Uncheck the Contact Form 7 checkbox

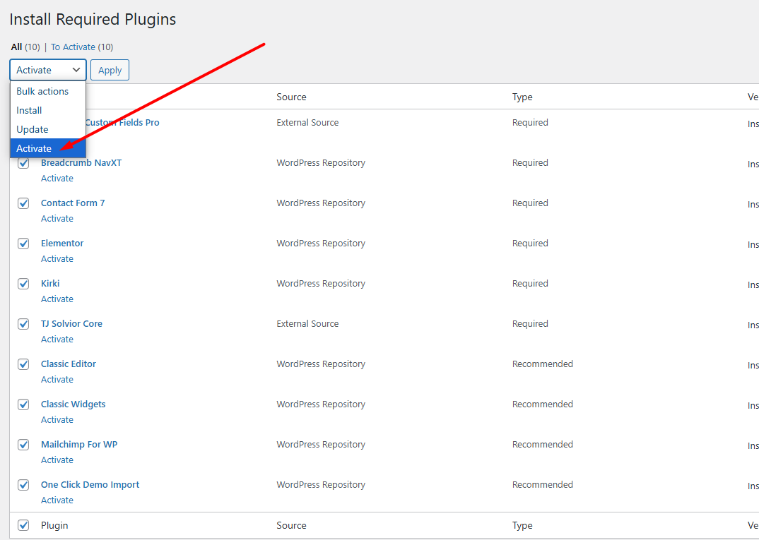pyautogui.click(x=23, y=203)
